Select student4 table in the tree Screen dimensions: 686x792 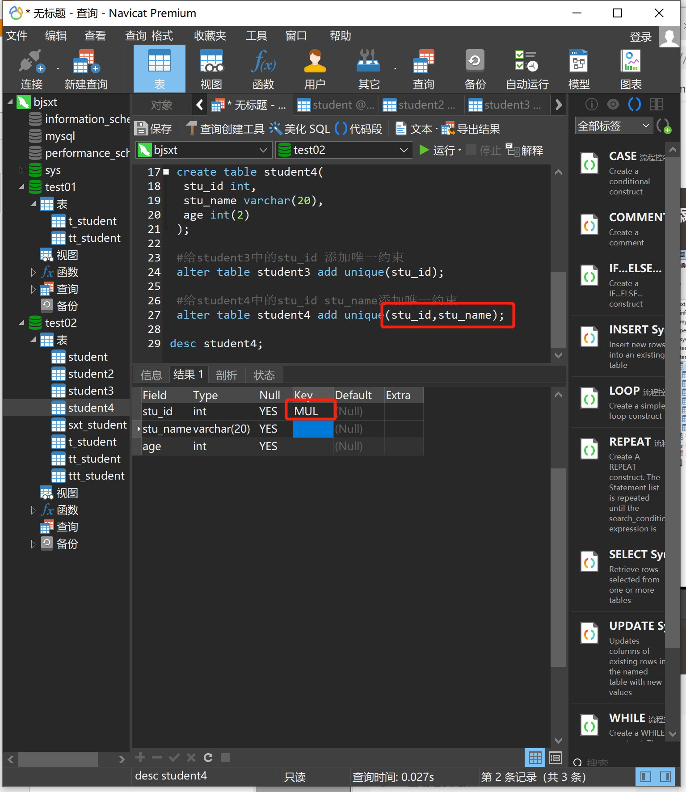point(91,408)
